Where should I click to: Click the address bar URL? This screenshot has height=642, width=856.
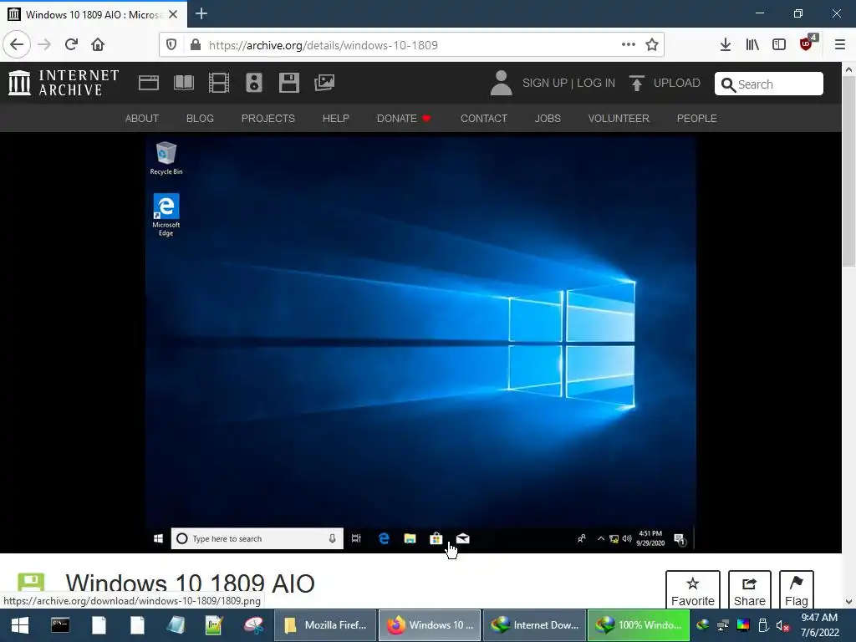[x=324, y=45]
